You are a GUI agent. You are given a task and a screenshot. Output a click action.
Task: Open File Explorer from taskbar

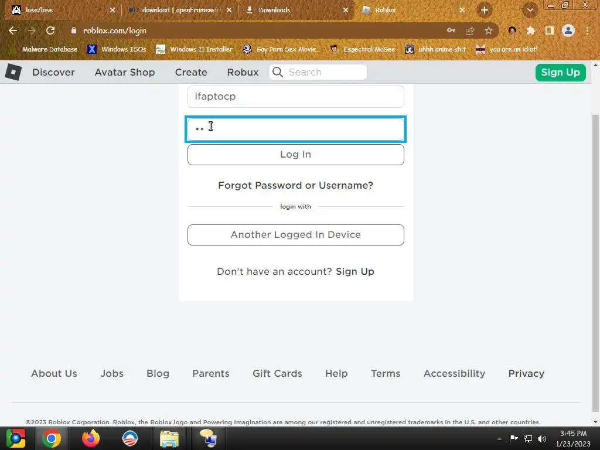tap(169, 438)
